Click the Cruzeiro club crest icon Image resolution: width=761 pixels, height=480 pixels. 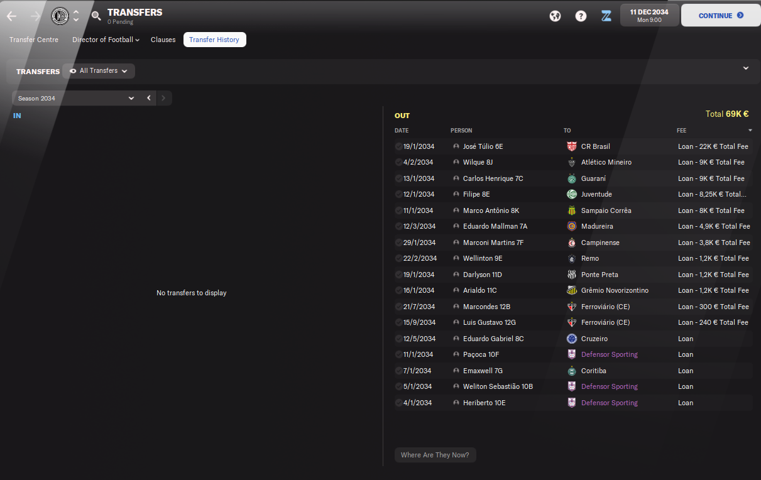pos(572,339)
